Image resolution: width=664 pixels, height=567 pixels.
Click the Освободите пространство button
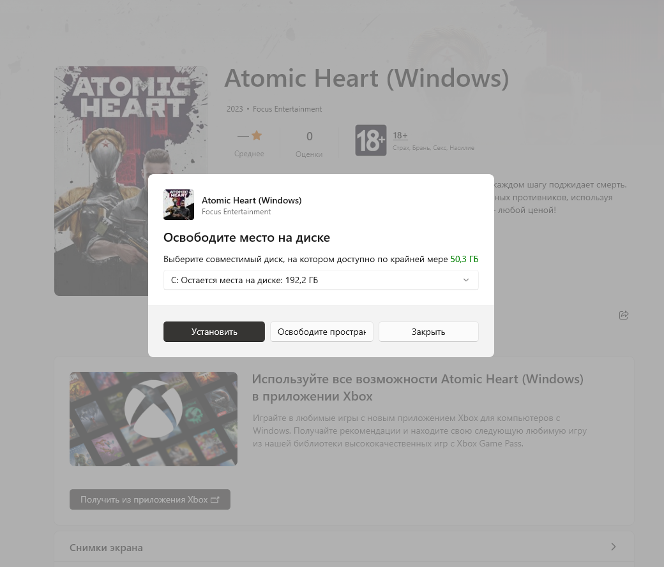click(322, 332)
